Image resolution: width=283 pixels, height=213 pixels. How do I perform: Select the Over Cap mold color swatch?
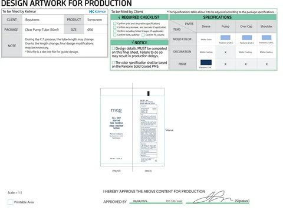point(247,38)
